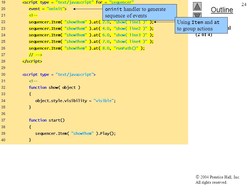Click the <script> tag on line 30
249x187 pixels.
click(59, 75)
